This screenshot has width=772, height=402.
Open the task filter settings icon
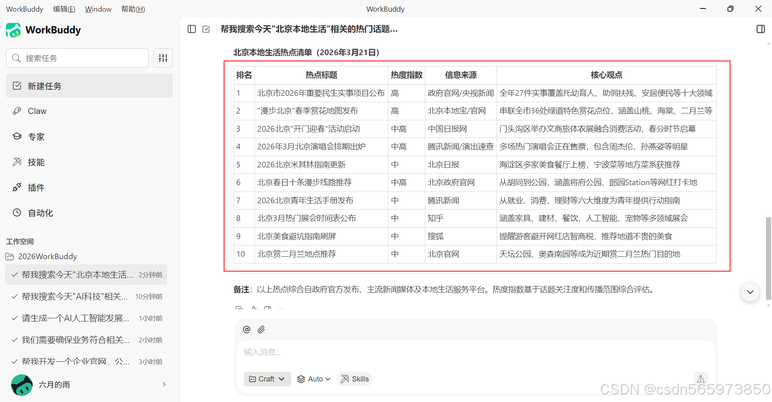[x=163, y=58]
